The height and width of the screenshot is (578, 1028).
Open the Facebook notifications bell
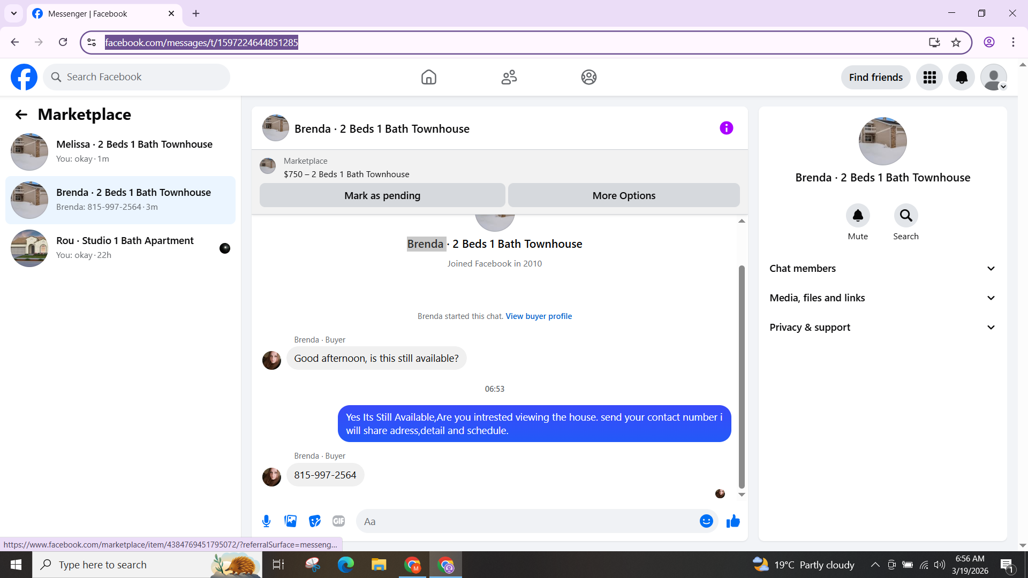(962, 78)
